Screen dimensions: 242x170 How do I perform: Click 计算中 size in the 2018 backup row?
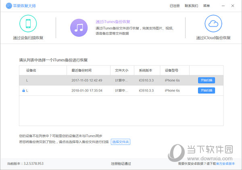coord(121,91)
